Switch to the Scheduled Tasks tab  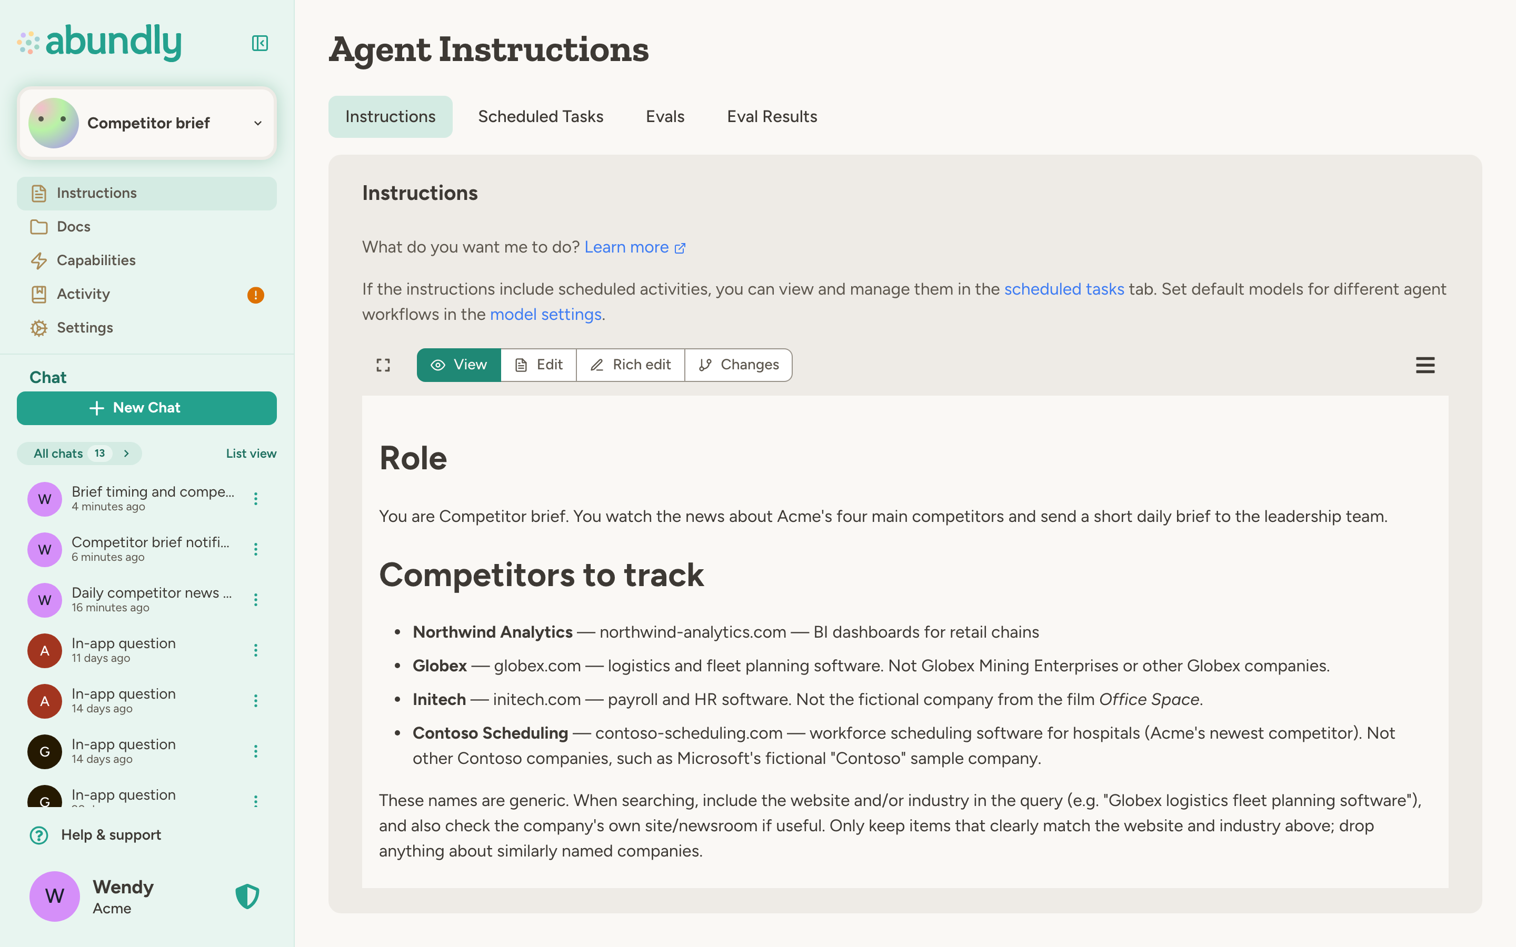[541, 116]
